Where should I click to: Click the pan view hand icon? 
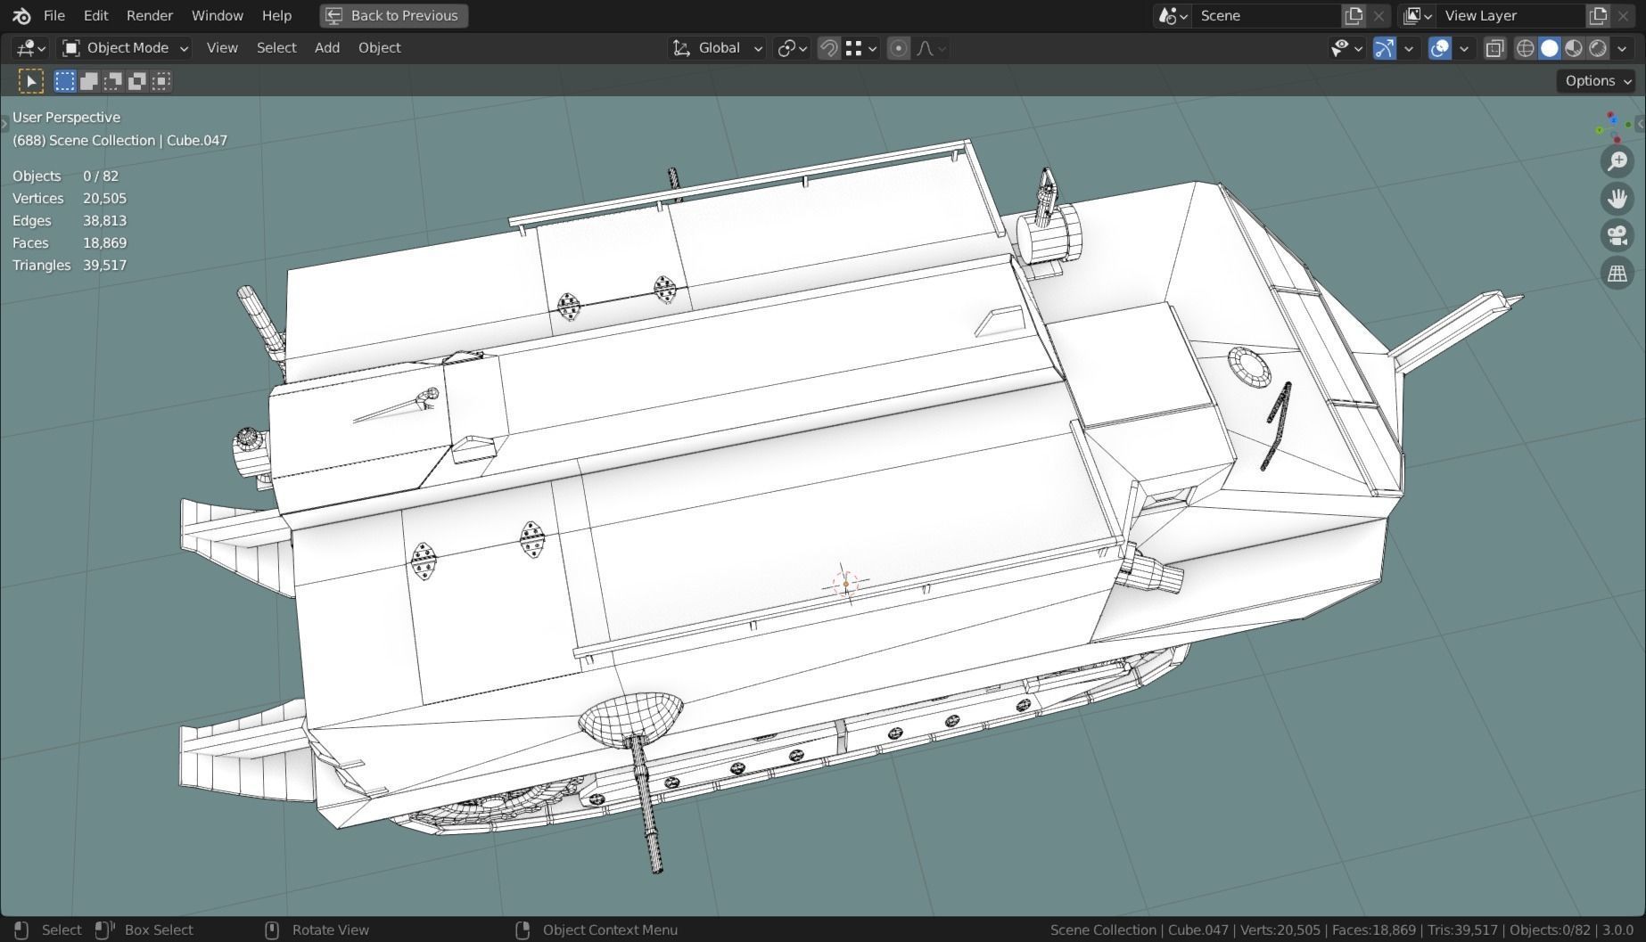click(1617, 198)
